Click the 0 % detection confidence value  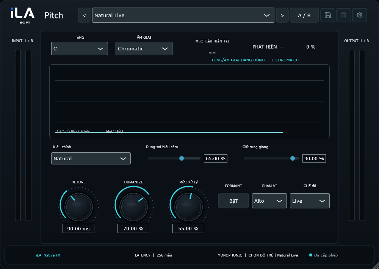point(311,47)
